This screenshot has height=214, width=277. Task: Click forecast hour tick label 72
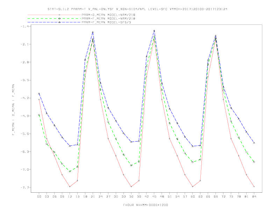(x=223, y=197)
